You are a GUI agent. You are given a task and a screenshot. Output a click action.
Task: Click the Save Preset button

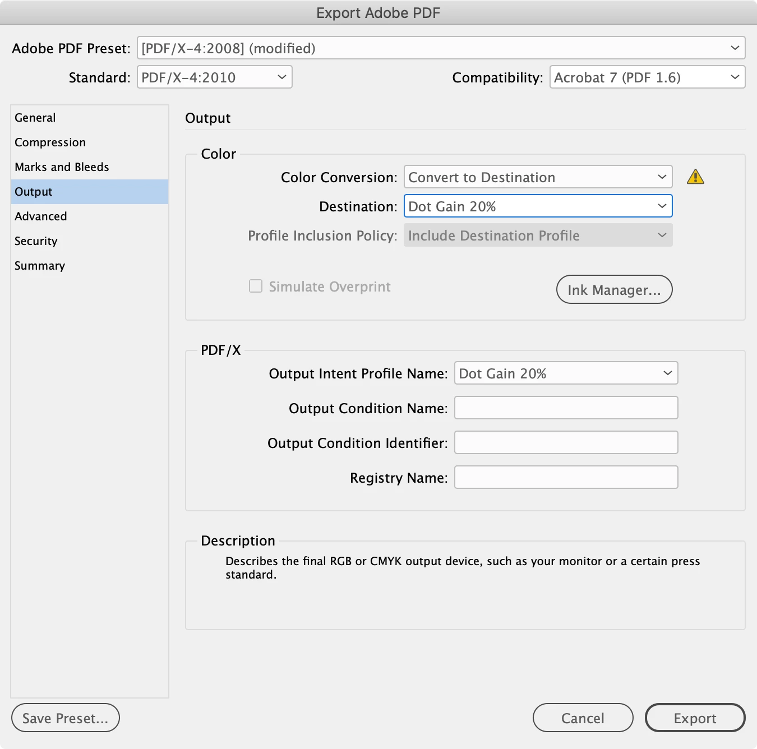tap(66, 718)
